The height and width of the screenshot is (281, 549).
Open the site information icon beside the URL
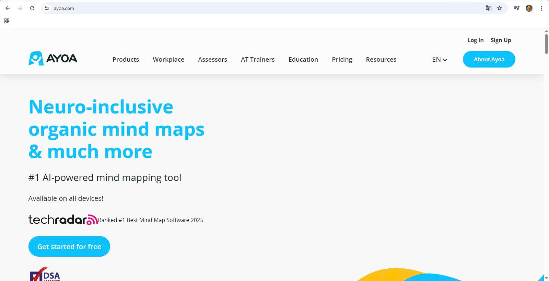click(x=47, y=8)
